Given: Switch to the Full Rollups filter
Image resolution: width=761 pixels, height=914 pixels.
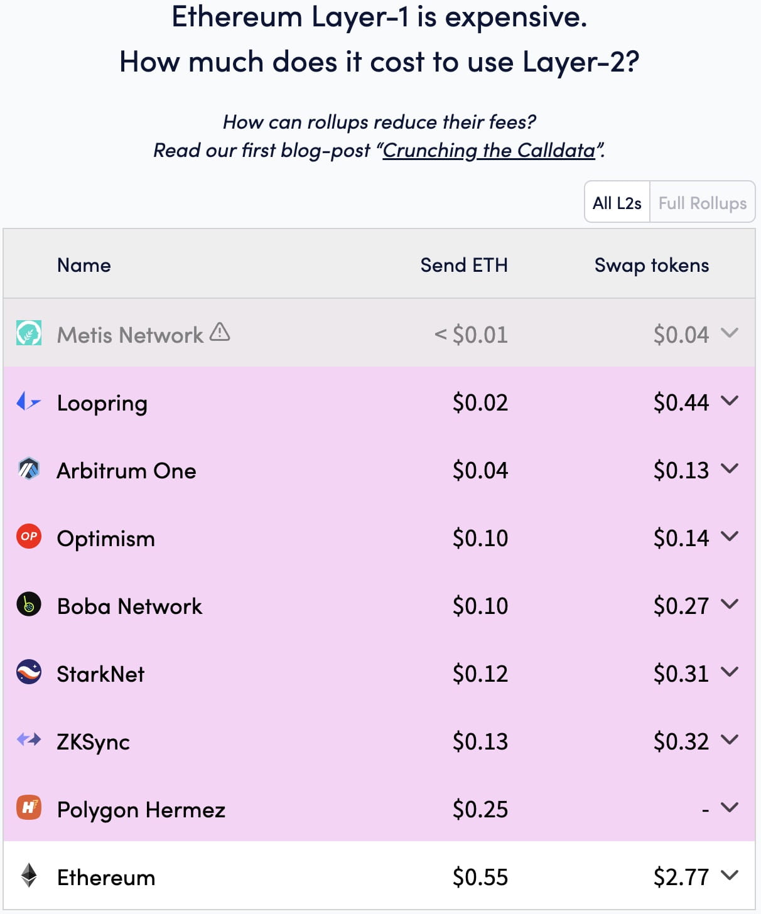Looking at the screenshot, I should [x=703, y=202].
